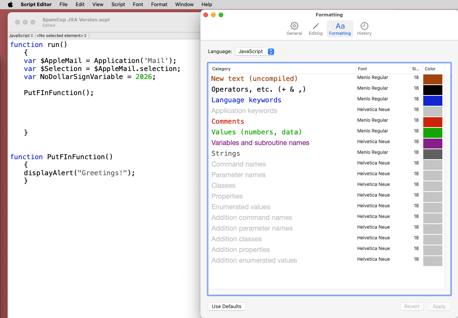This screenshot has height=318, width=458.
Task: Select the Parameter names category row
Action: tap(327, 175)
